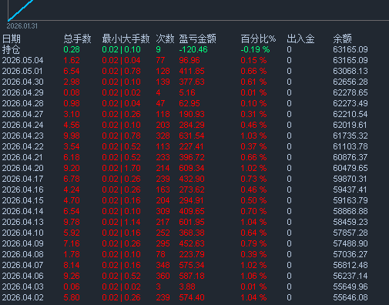Click the 最小|大手数 column header

point(126,39)
